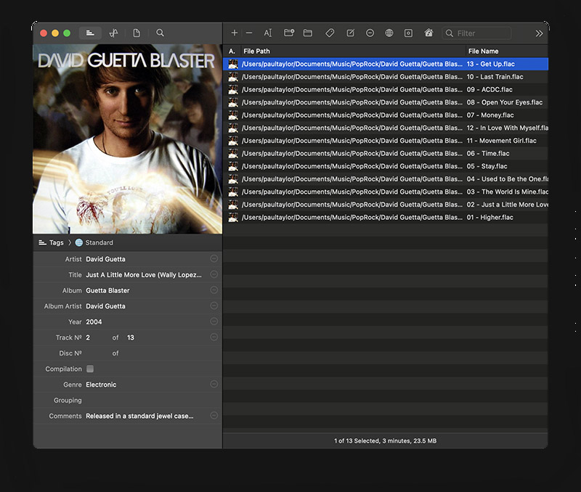Click the folder icon with badge
The height and width of the screenshot is (492, 581).
click(x=289, y=33)
